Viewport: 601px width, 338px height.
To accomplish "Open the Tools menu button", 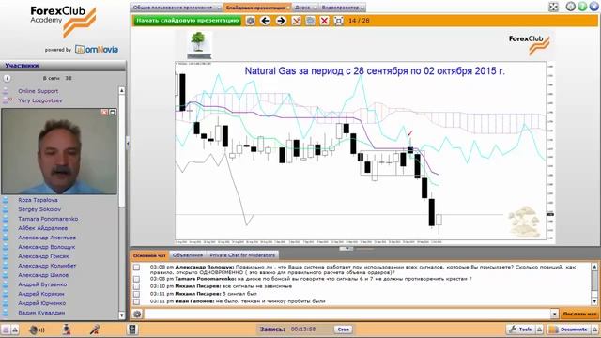I will [520, 330].
